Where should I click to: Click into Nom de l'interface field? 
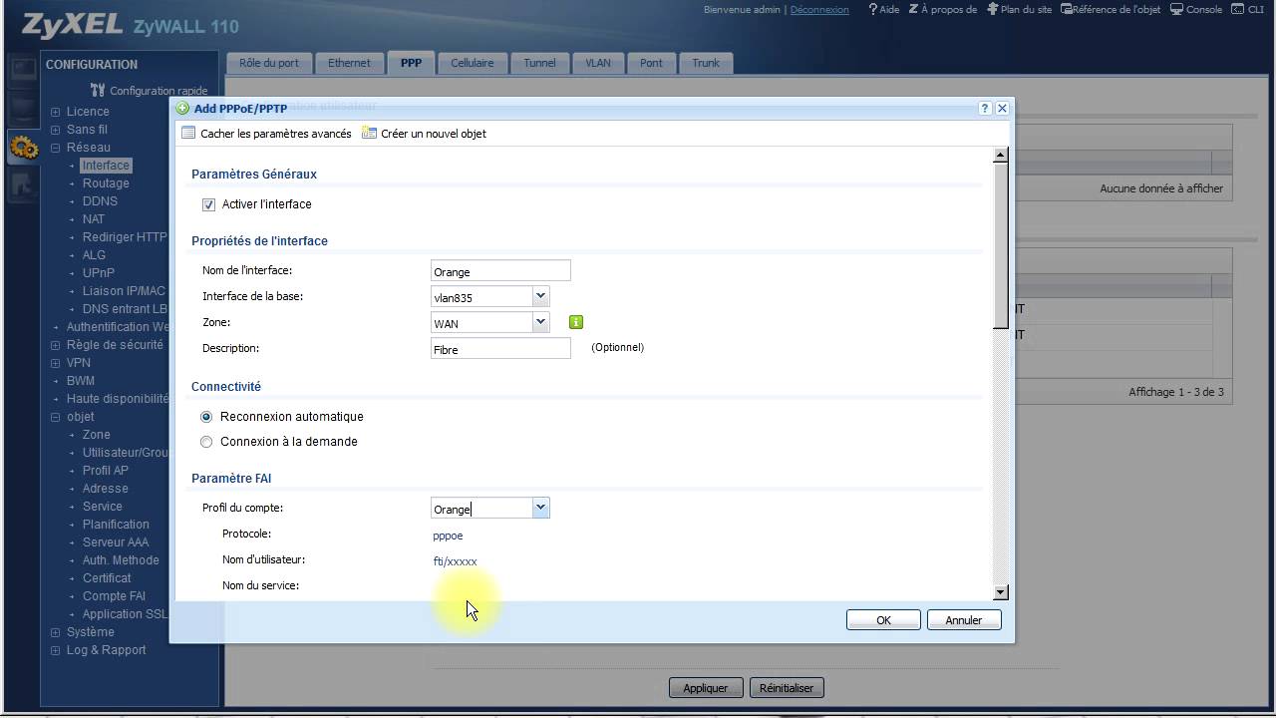[500, 271]
